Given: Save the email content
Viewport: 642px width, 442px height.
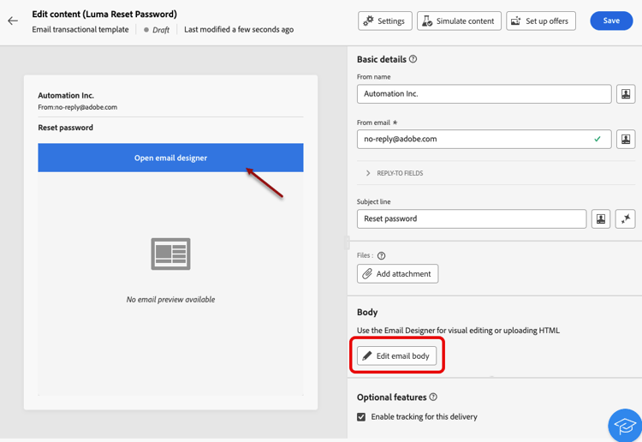Looking at the screenshot, I should (x=611, y=21).
